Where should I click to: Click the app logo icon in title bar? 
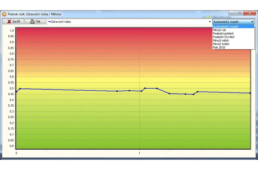5,14
